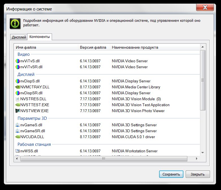Click product name in nvDispSR.dll row
Viewport: 221px width, 190px height.
tap(131, 93)
